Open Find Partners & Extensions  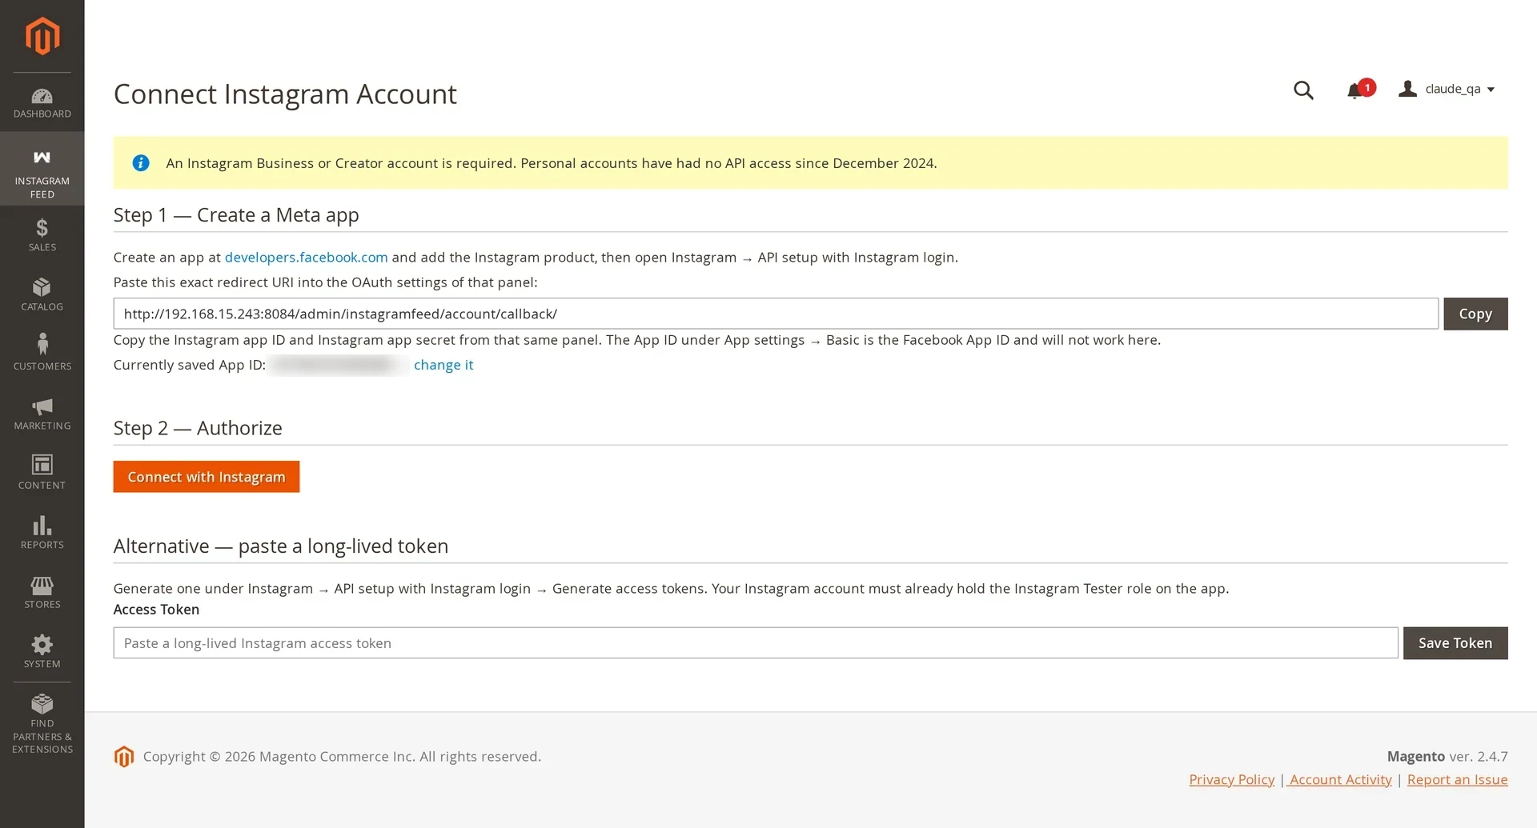[x=42, y=724]
